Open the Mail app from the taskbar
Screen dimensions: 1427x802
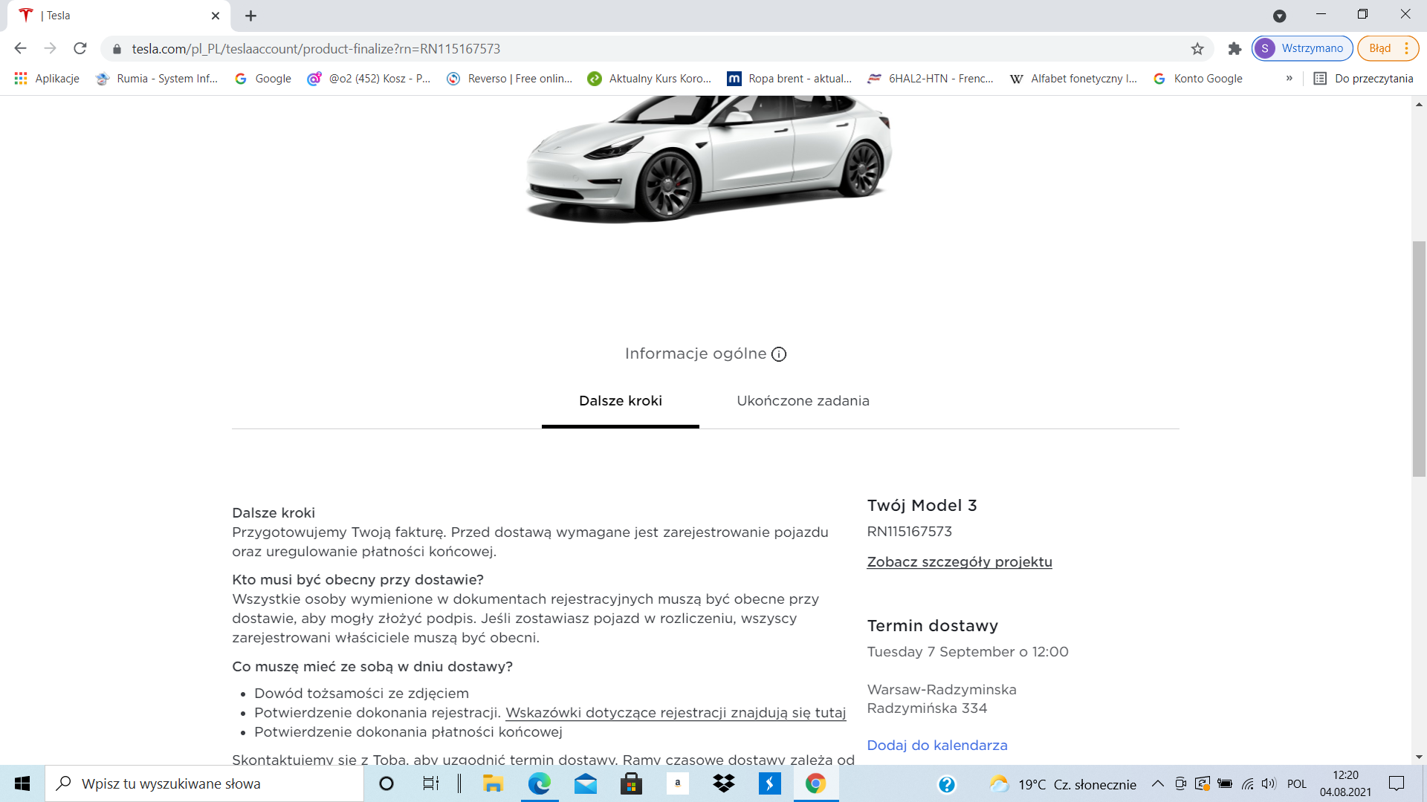tap(586, 783)
